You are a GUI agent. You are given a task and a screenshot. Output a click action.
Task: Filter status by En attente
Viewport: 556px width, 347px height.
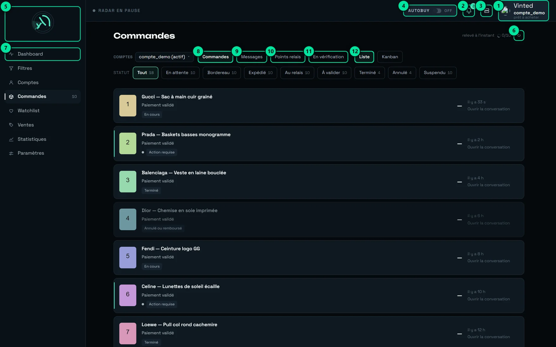point(180,73)
